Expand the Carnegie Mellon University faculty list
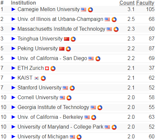 coord(13,9)
